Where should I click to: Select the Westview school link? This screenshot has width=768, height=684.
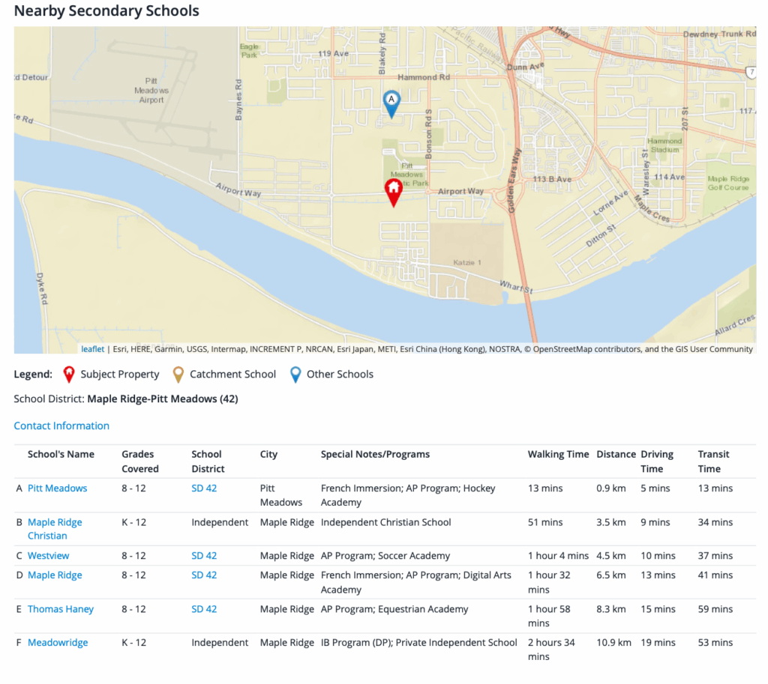tap(48, 556)
